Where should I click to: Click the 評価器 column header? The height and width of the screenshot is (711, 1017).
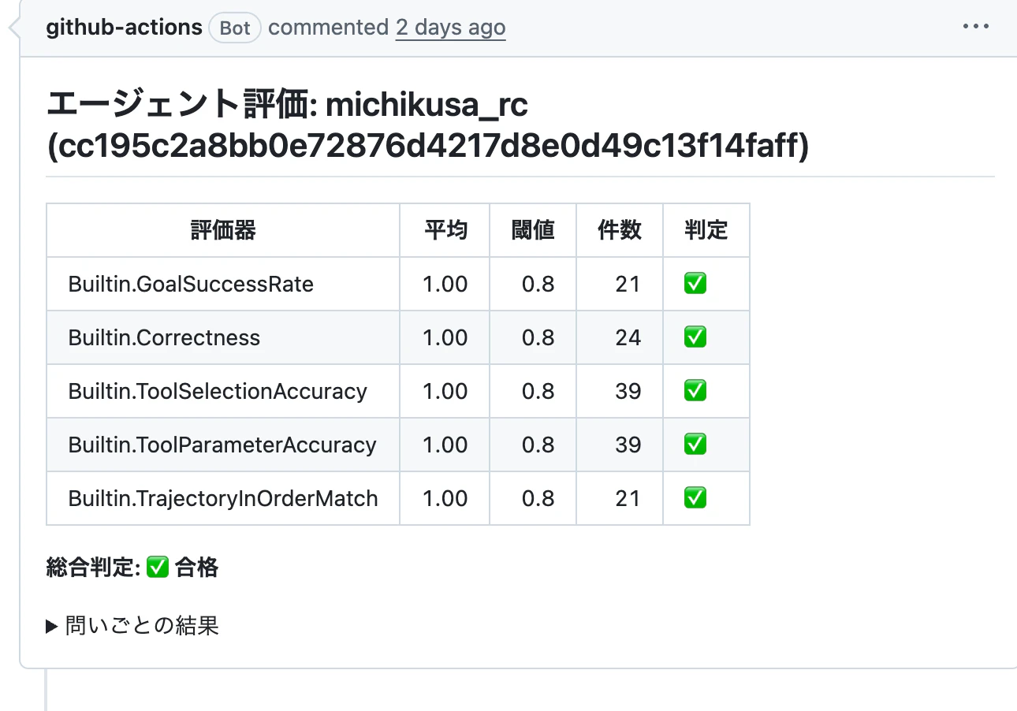[223, 230]
